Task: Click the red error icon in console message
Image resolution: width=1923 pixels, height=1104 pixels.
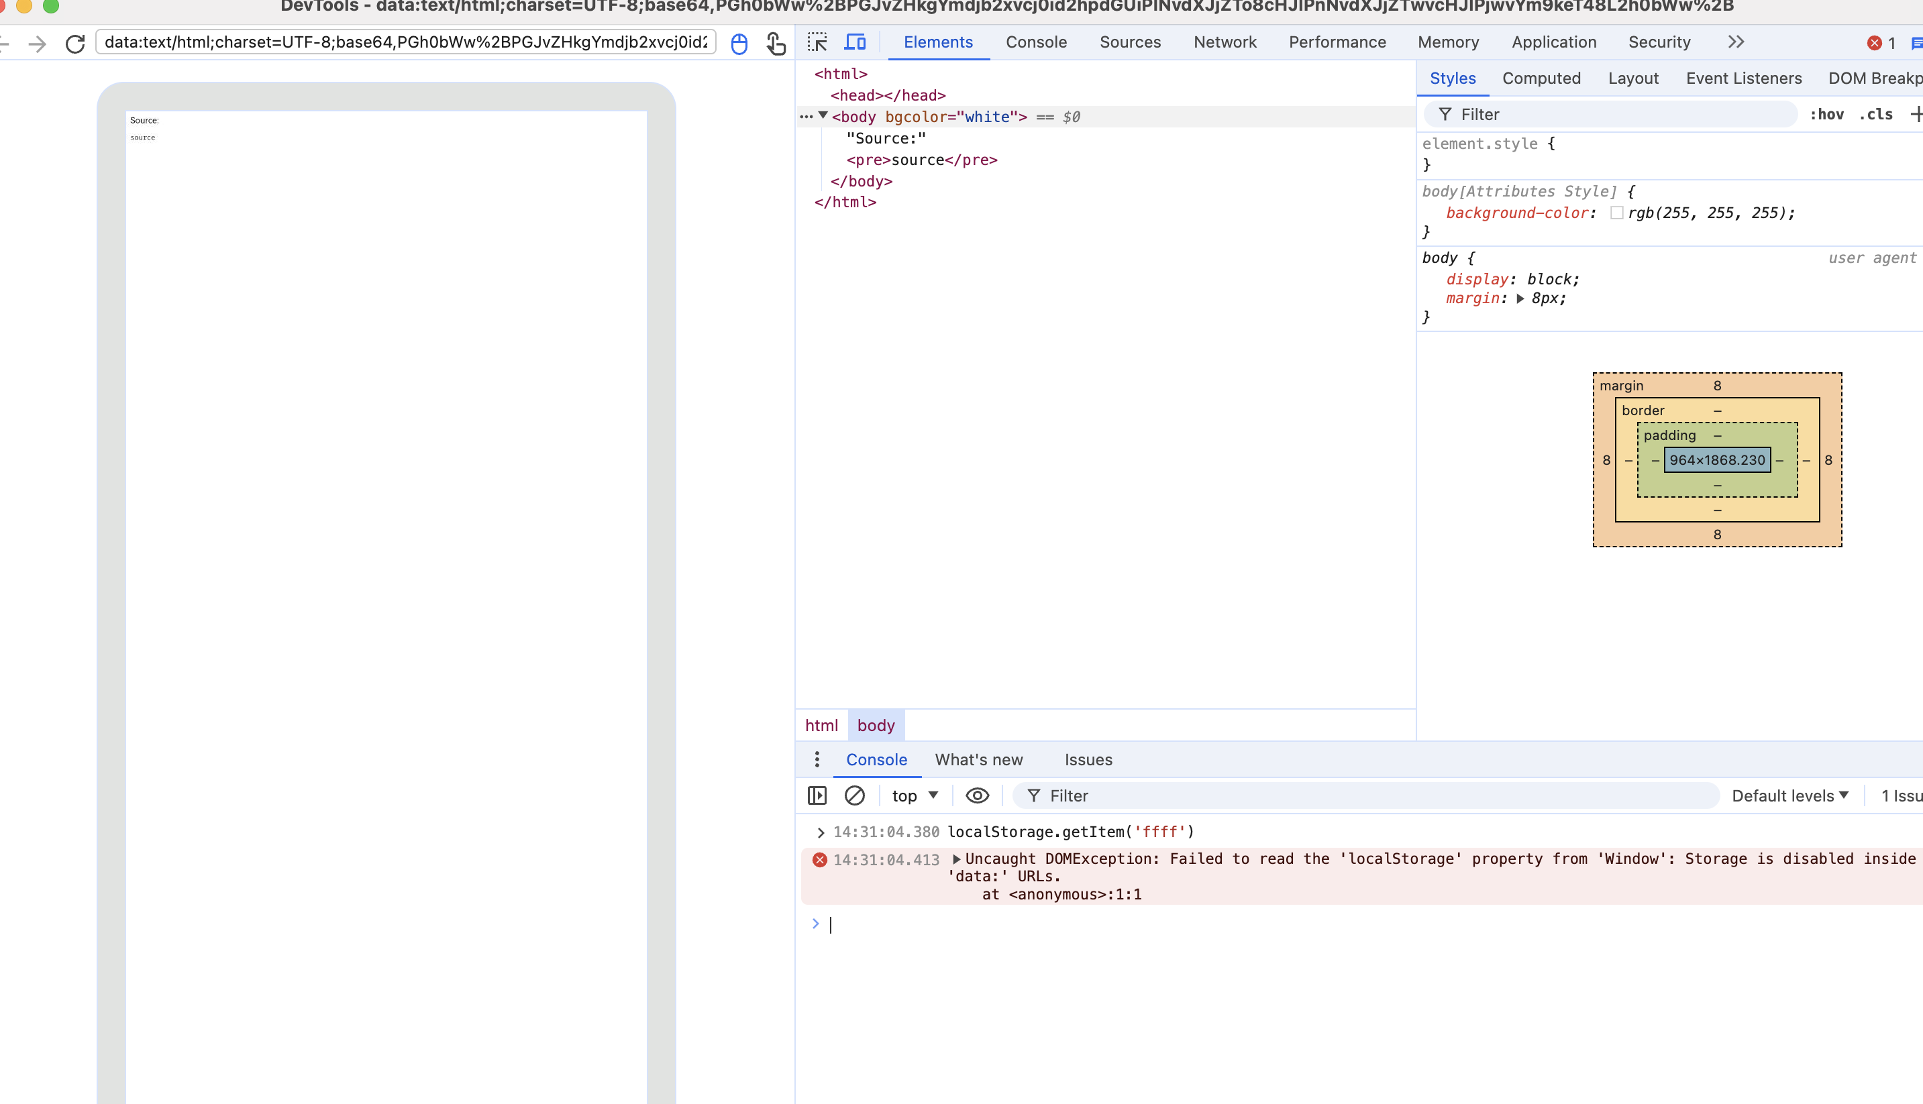Action: (820, 859)
